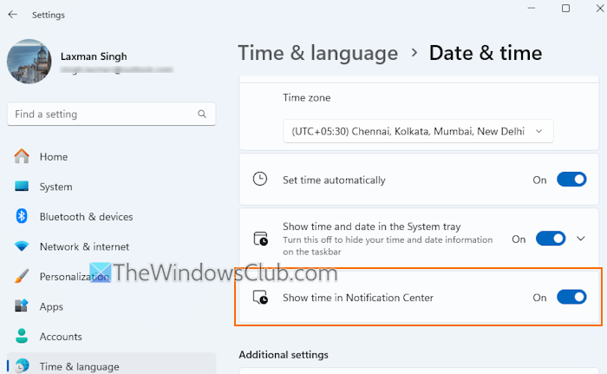
Task: Toggle Show time in Notification Center
Action: tap(571, 298)
